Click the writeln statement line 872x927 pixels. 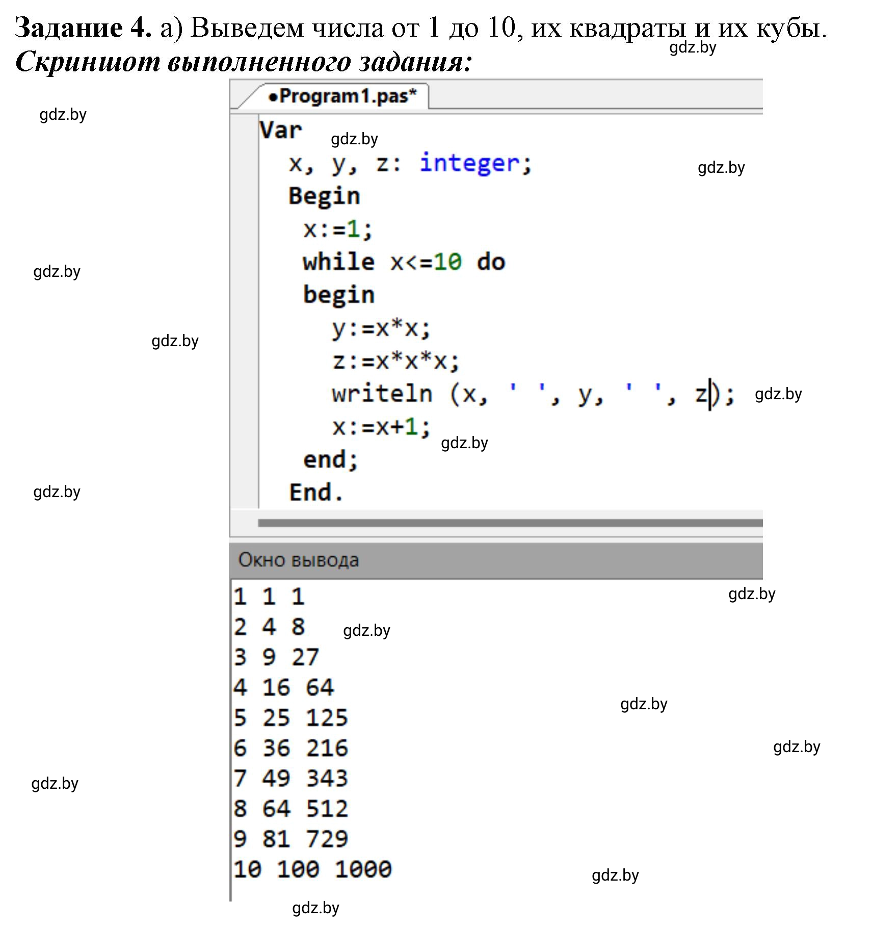click(x=533, y=394)
